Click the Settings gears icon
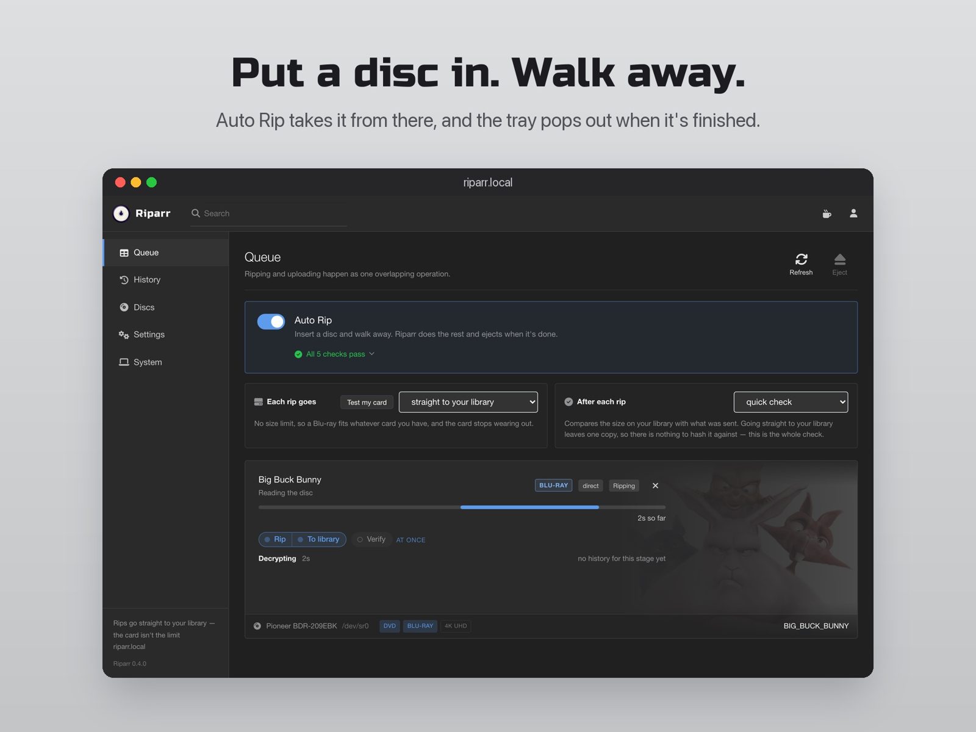976x732 pixels. [124, 335]
